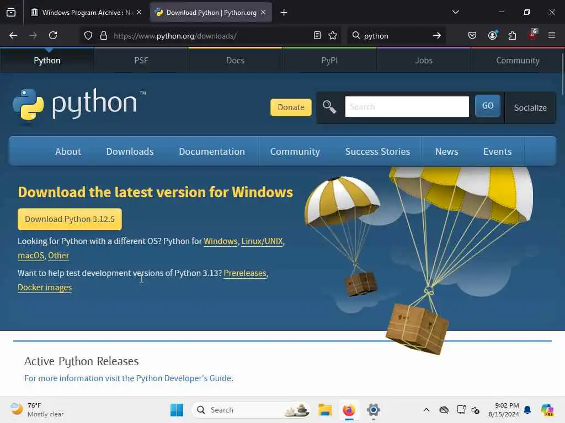Click the yellow Donate button
Viewport: 565px width, 423px height.
[291, 107]
